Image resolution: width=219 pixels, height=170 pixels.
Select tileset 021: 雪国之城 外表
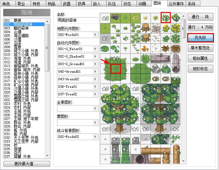24,96
